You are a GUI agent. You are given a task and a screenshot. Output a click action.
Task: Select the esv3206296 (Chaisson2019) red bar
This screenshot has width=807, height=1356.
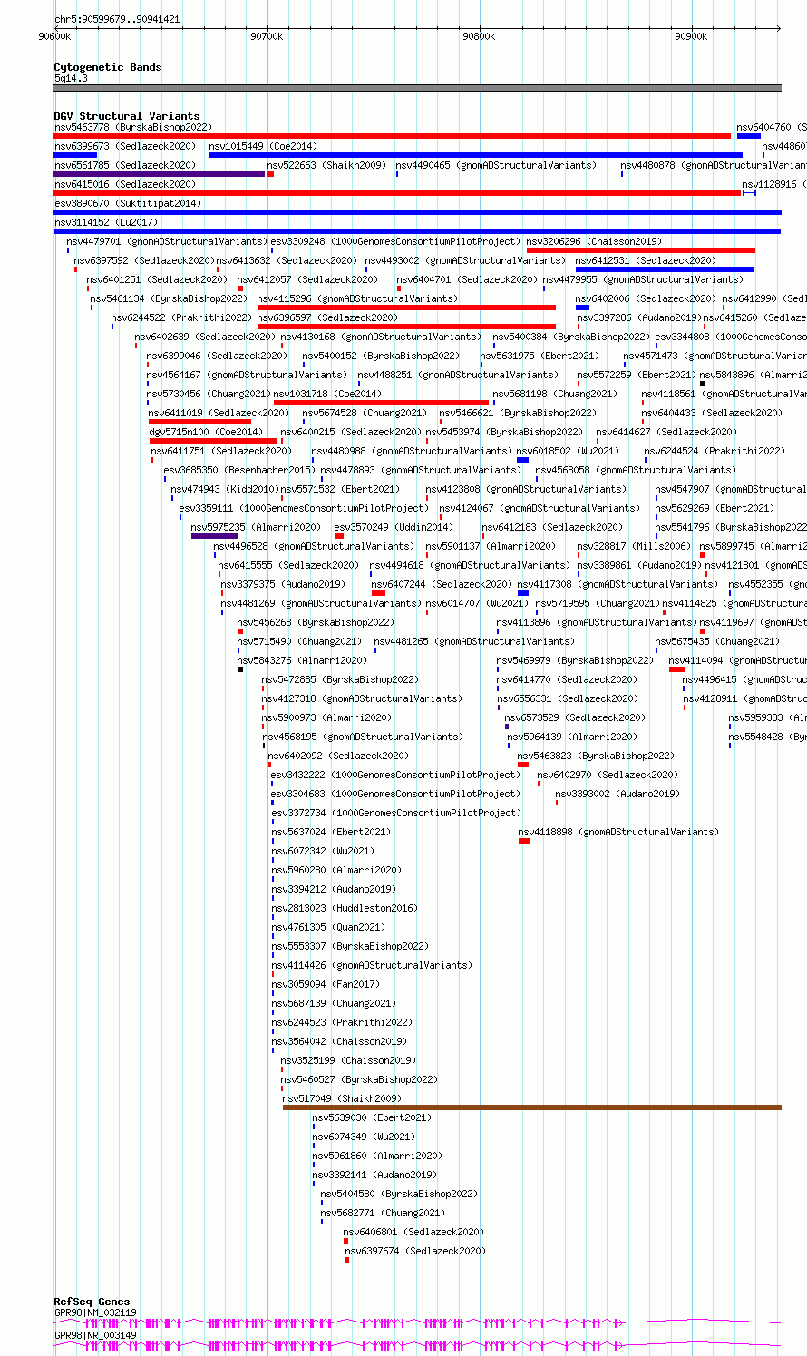click(641, 250)
